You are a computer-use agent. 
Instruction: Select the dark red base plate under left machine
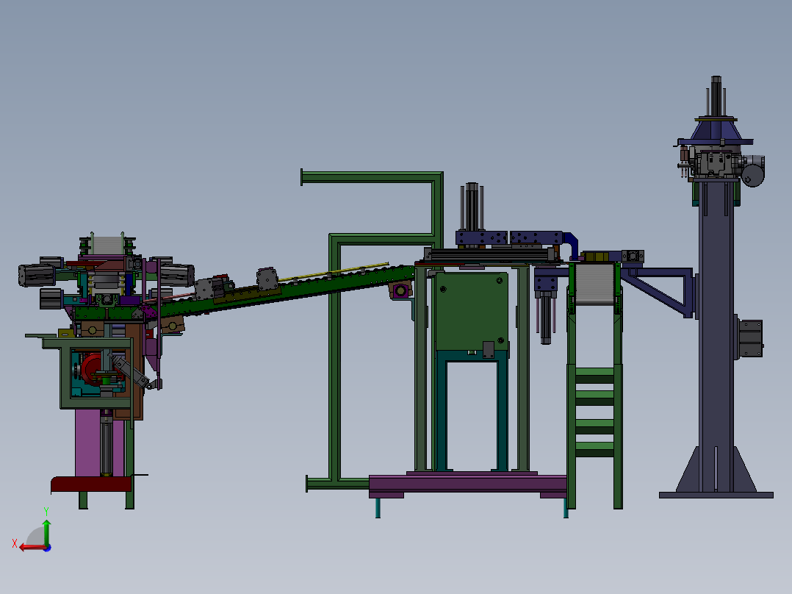91,484
